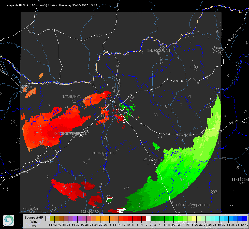Click the EGER city label

(x=195, y=67)
